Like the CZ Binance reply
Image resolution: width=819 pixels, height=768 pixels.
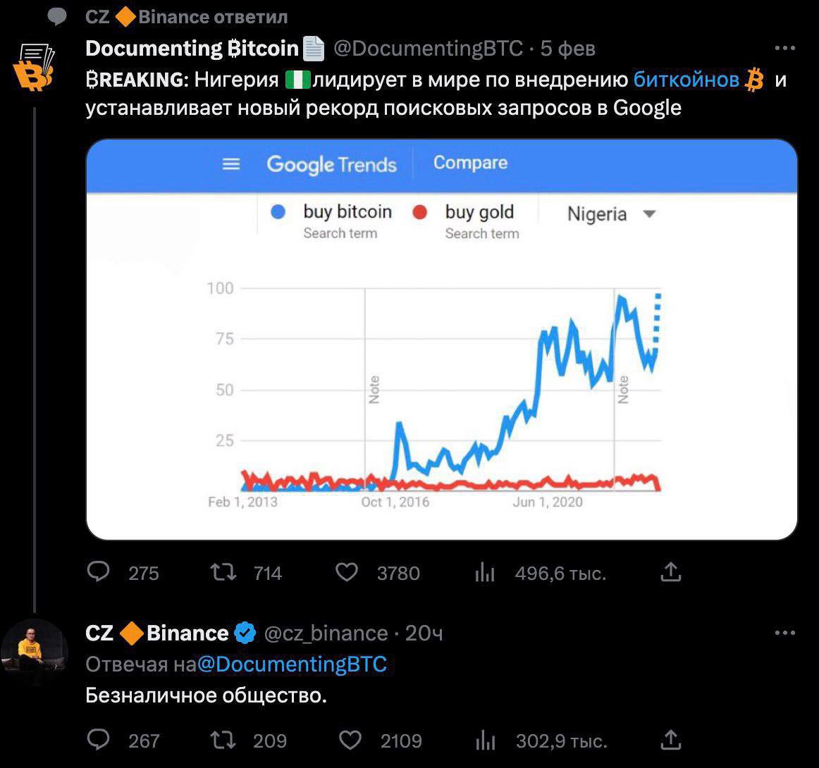click(x=350, y=739)
